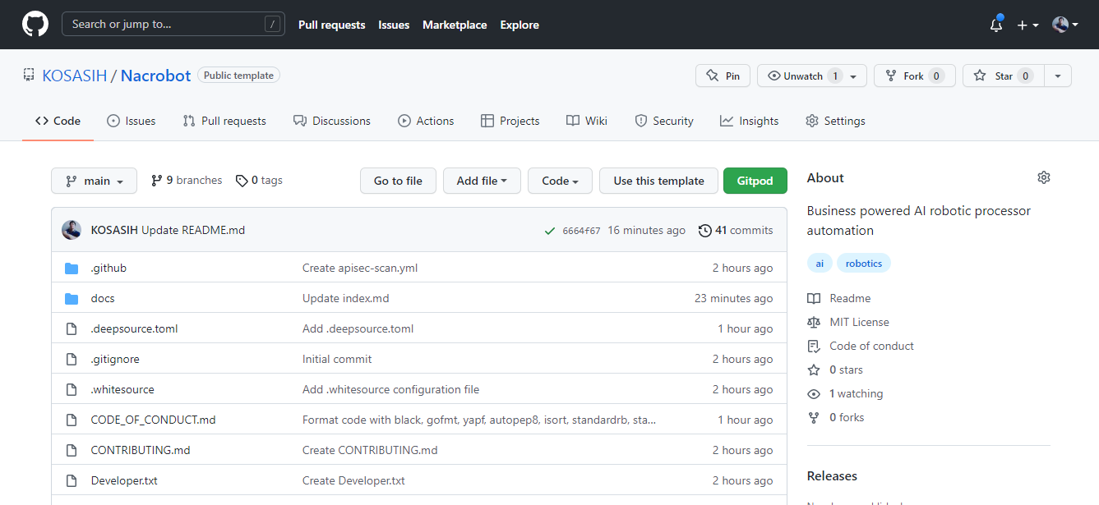Open commit hash 6664f67
Viewport: 1099px width, 505px height.
pos(581,231)
